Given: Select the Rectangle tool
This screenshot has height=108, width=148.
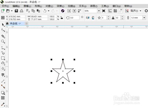Looking at the screenshot, I should click(3, 58).
